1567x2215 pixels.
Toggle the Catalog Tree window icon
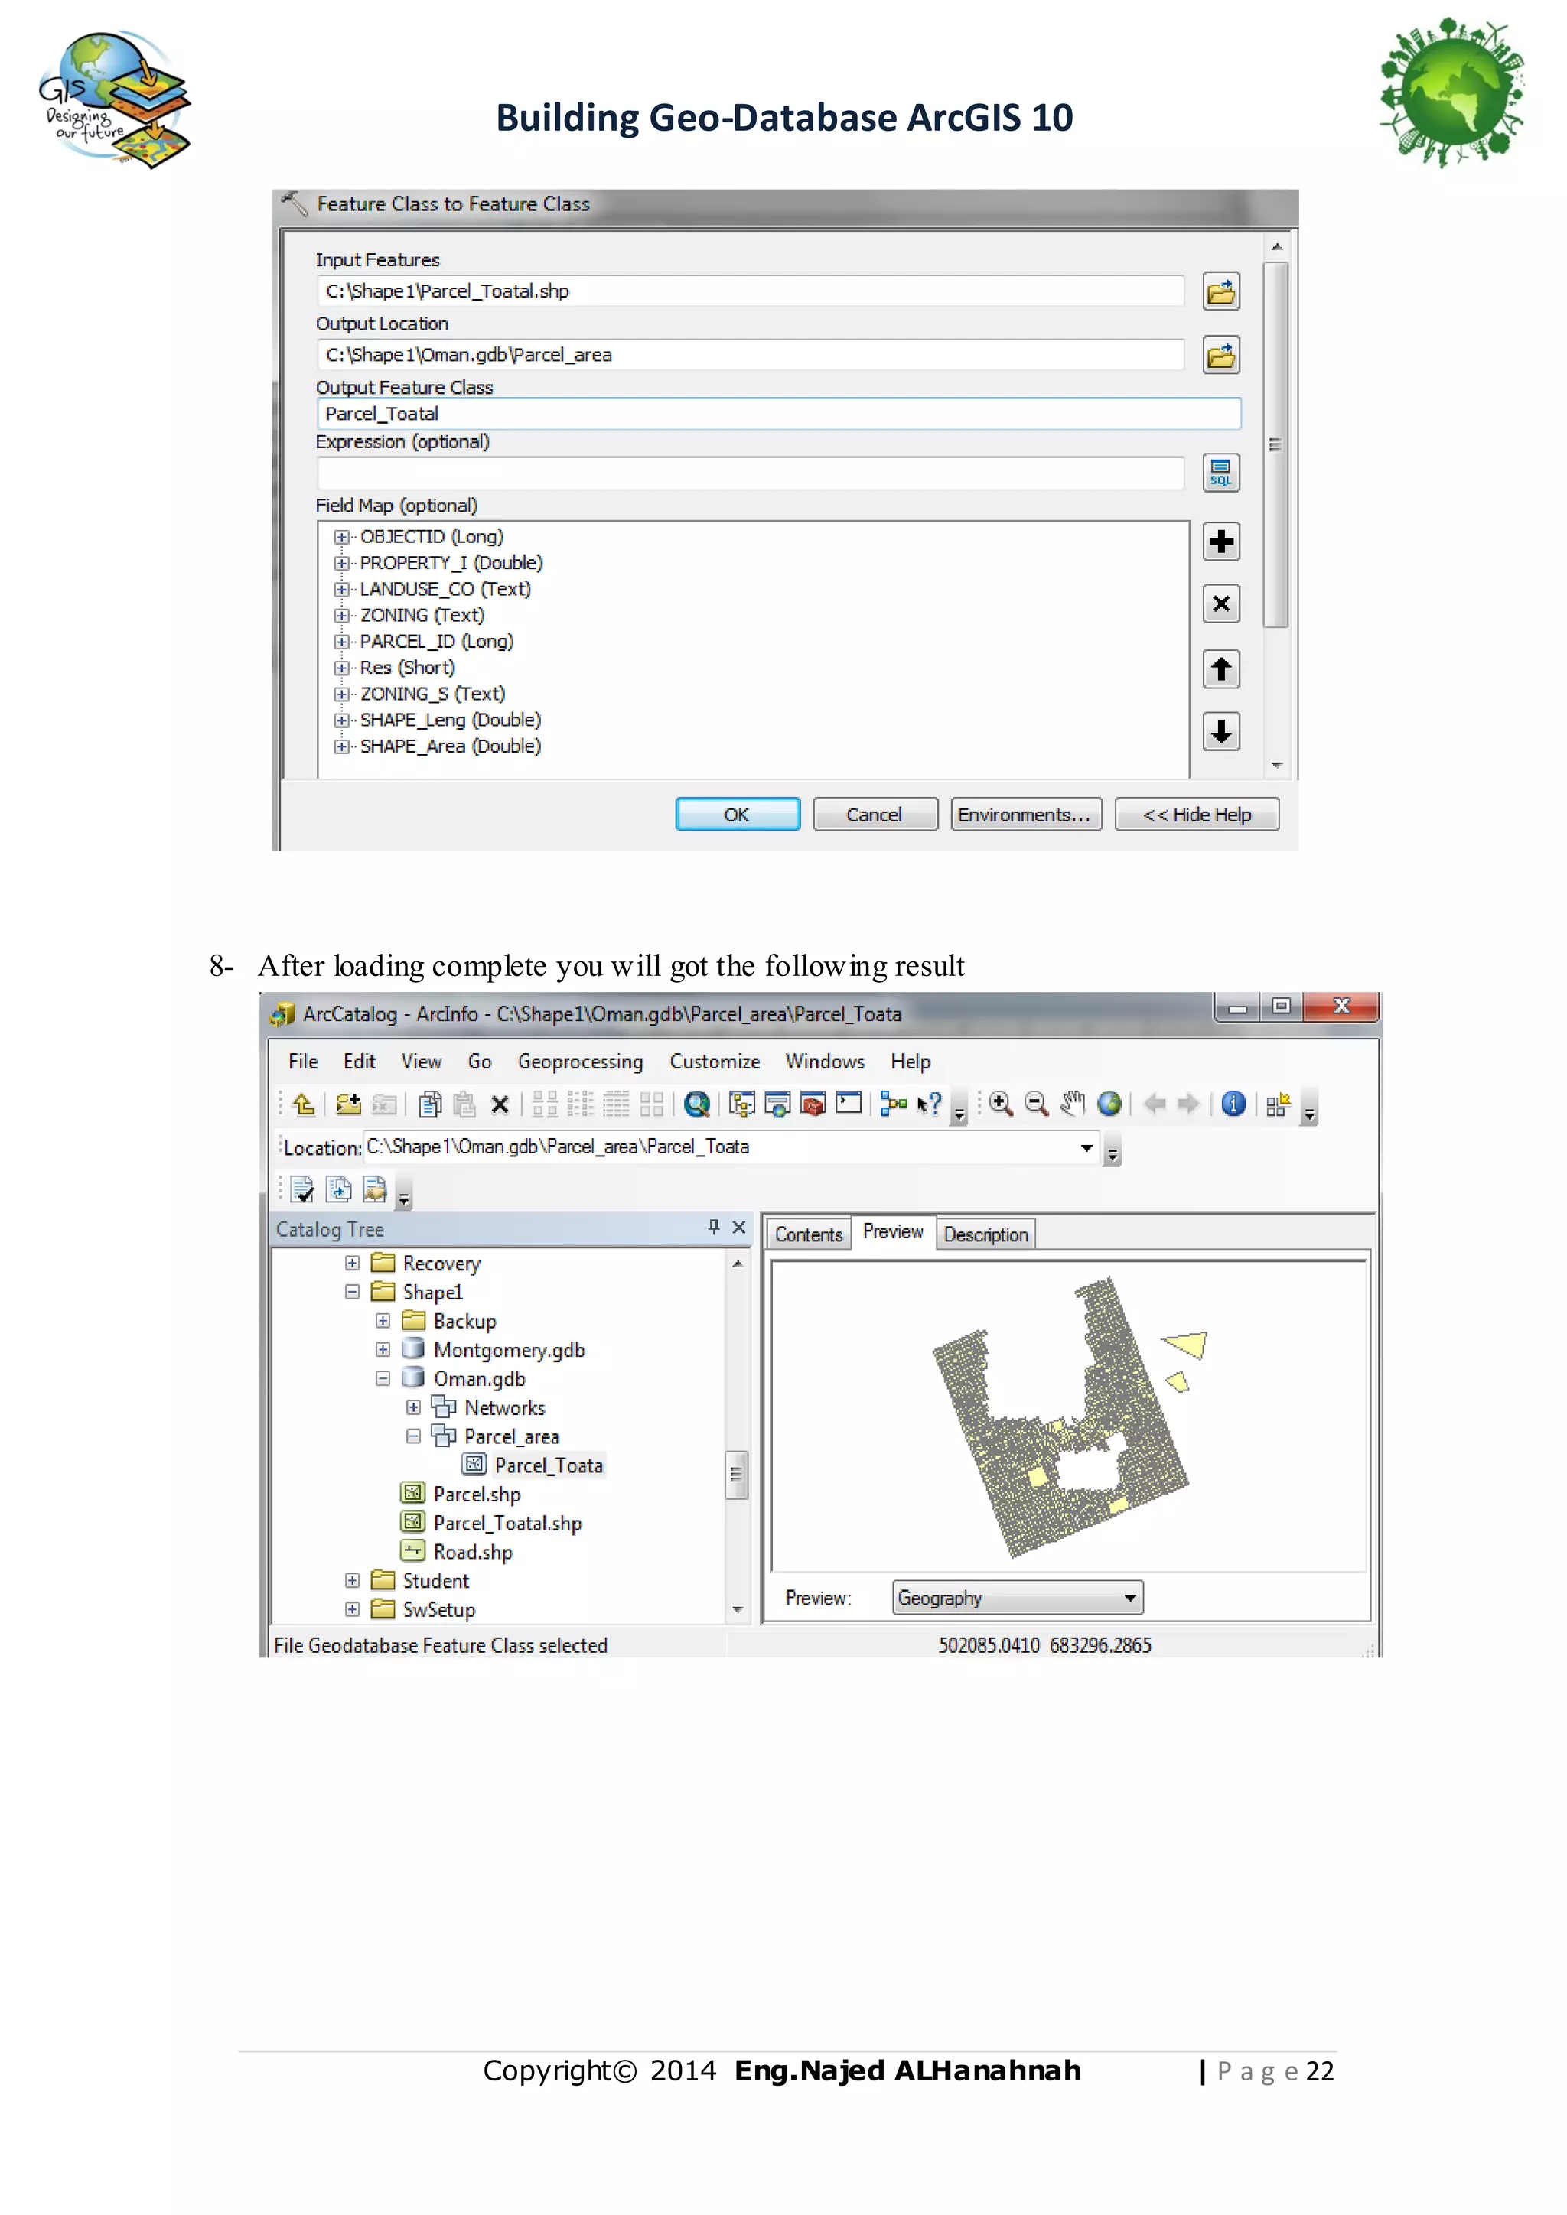[x=742, y=1104]
